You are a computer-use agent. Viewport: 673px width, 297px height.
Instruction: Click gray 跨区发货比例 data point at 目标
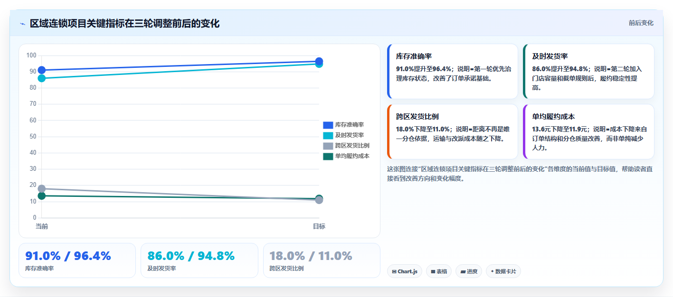point(319,200)
